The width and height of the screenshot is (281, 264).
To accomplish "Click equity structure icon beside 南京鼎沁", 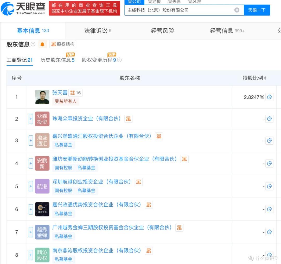I will coord(149,251).
